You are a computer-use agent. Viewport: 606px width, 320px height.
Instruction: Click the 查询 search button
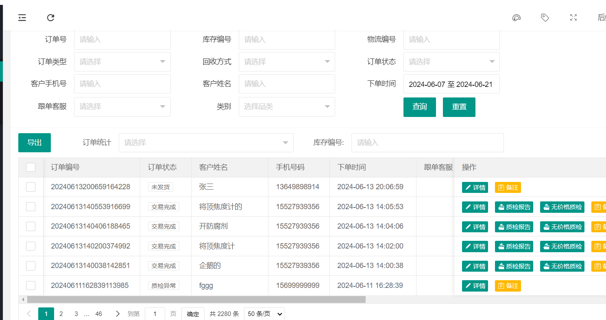420,107
